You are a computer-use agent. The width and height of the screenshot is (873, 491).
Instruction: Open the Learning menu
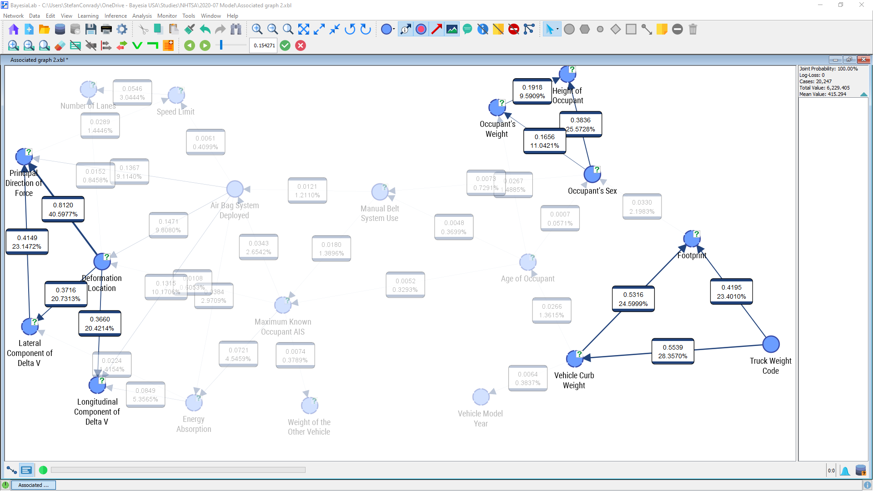[x=88, y=16]
